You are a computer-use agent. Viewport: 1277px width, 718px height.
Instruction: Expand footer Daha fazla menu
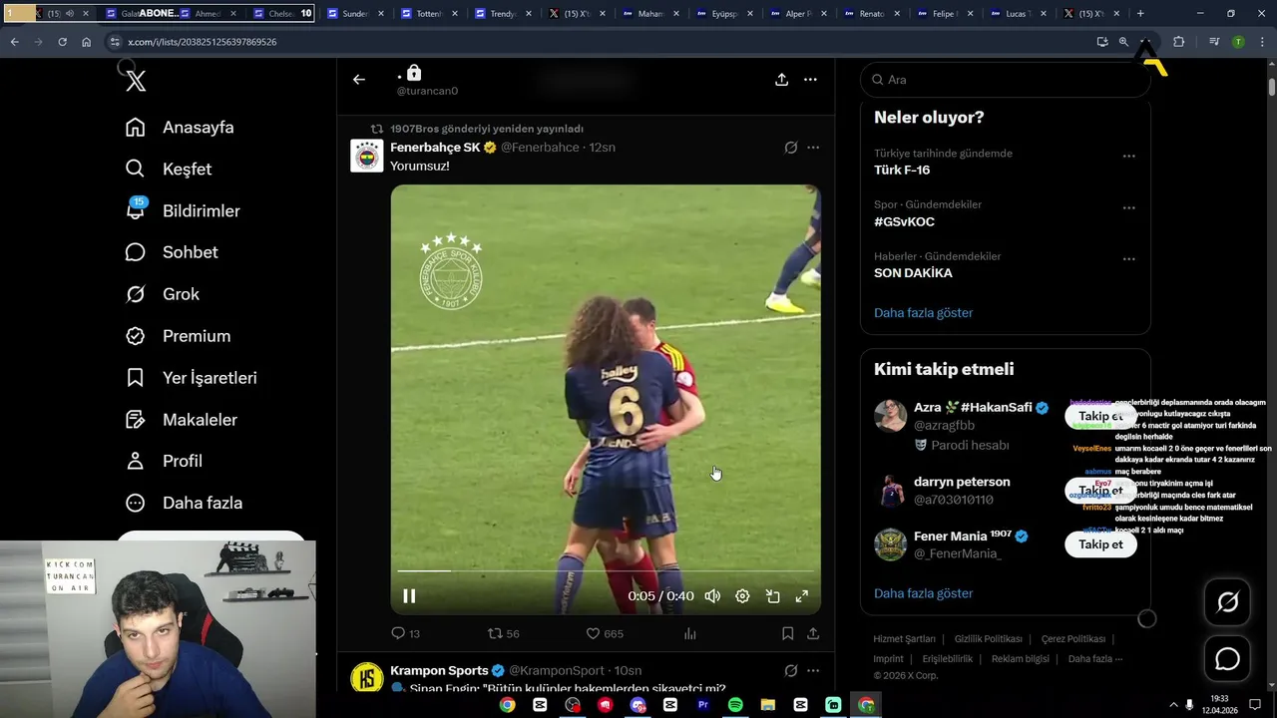coord(1094,659)
